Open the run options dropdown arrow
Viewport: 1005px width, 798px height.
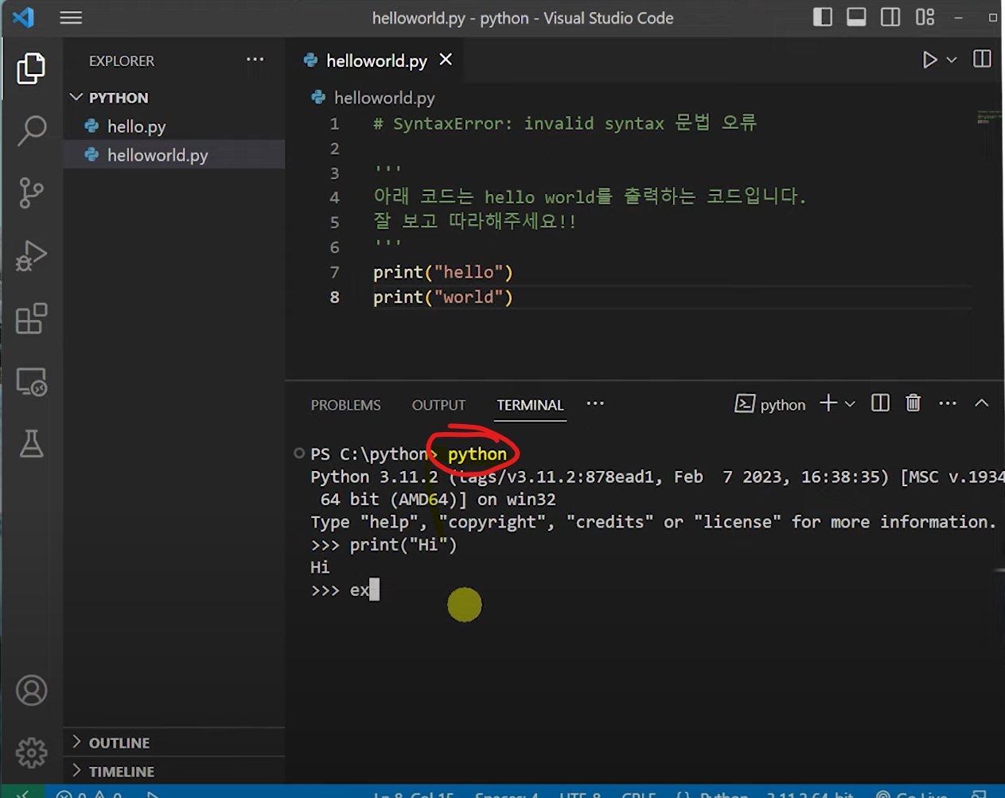point(952,60)
